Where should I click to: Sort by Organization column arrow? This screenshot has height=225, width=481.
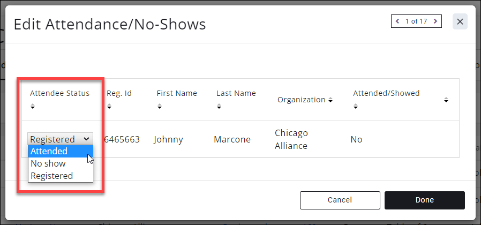[x=330, y=100]
